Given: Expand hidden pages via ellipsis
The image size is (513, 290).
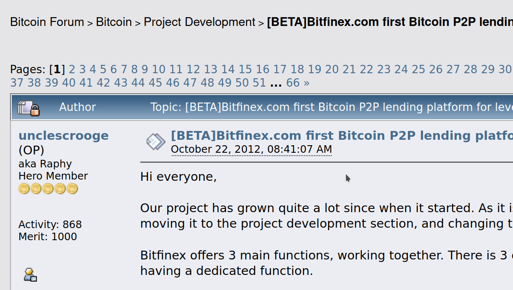Looking at the screenshot, I should pos(276,83).
